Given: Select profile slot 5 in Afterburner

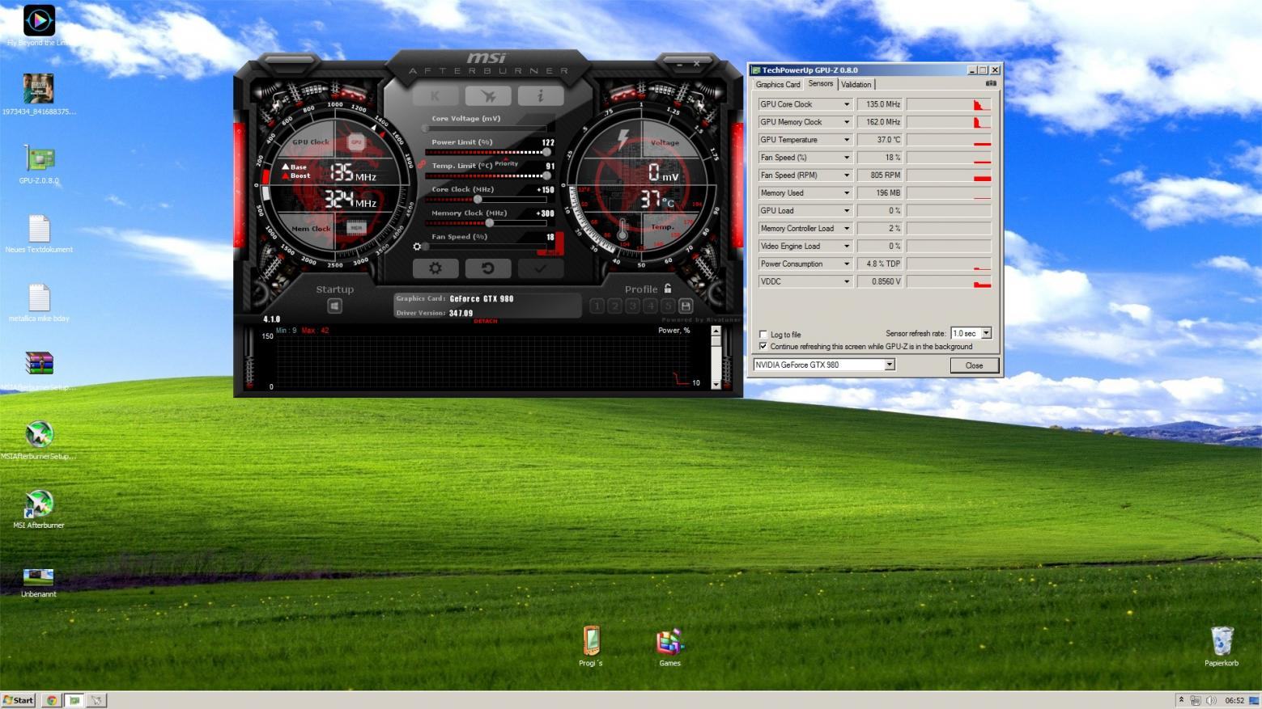Looking at the screenshot, I should [668, 306].
